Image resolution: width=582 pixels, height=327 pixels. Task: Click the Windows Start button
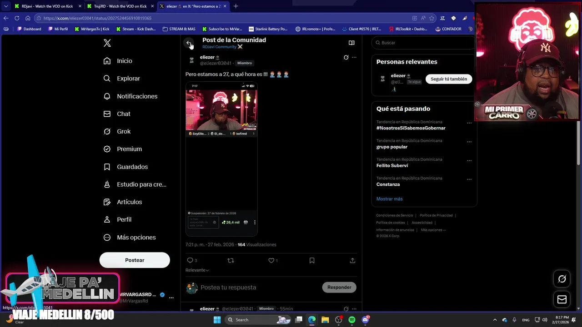(217, 320)
